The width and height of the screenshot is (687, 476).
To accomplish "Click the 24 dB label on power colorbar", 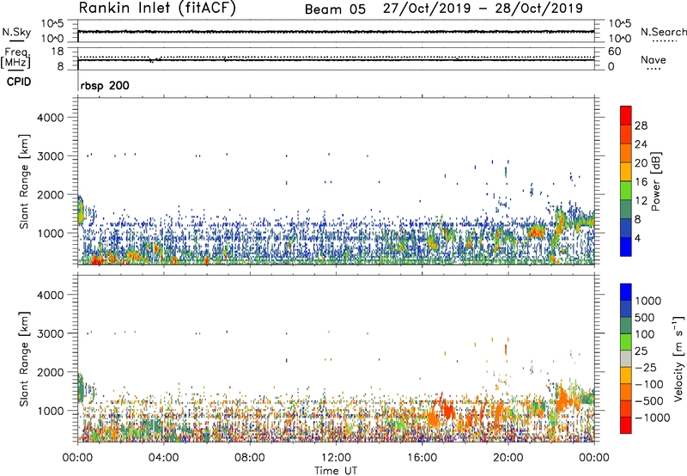I will pyautogui.click(x=641, y=144).
